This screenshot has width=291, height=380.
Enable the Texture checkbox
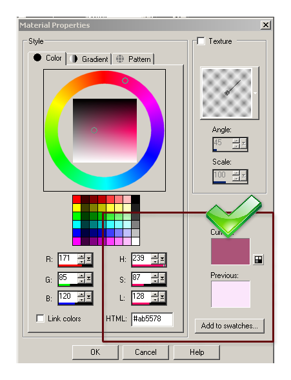click(201, 41)
